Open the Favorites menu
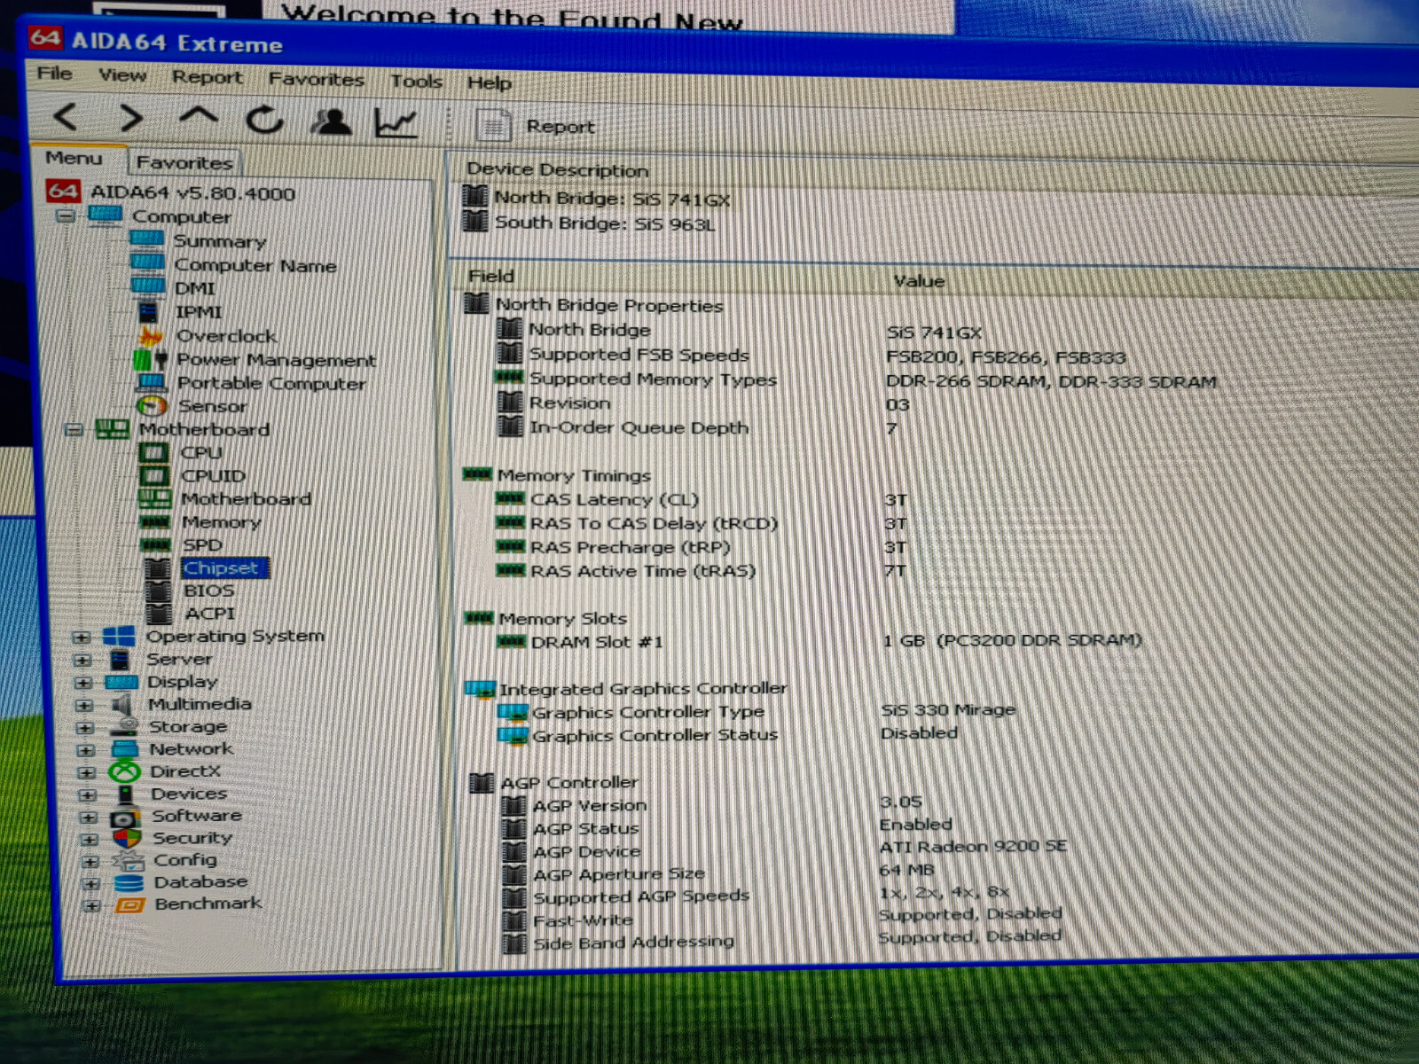This screenshot has width=1419, height=1064. click(x=316, y=79)
